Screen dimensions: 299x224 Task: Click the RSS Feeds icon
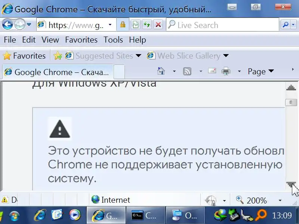tap(187, 71)
